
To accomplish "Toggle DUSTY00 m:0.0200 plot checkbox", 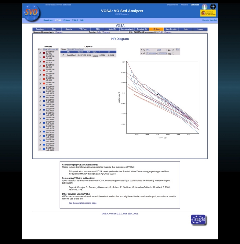I will 40,136.
